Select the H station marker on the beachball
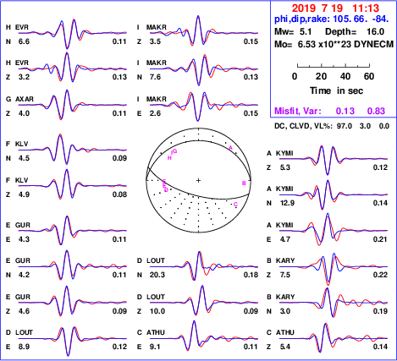 tap(169, 158)
